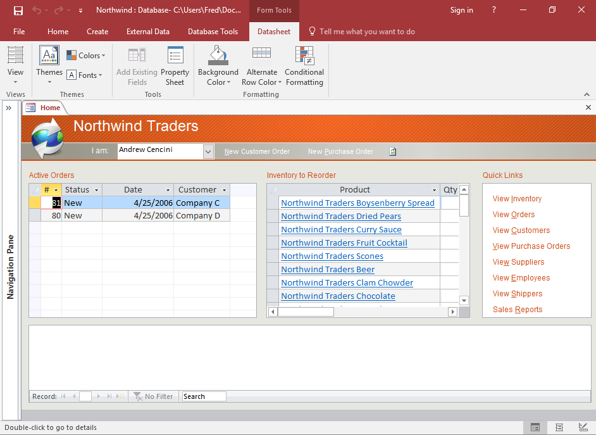Open Northwind Traders Clam Chowder link
Screen dimensions: 596x435
[347, 283]
